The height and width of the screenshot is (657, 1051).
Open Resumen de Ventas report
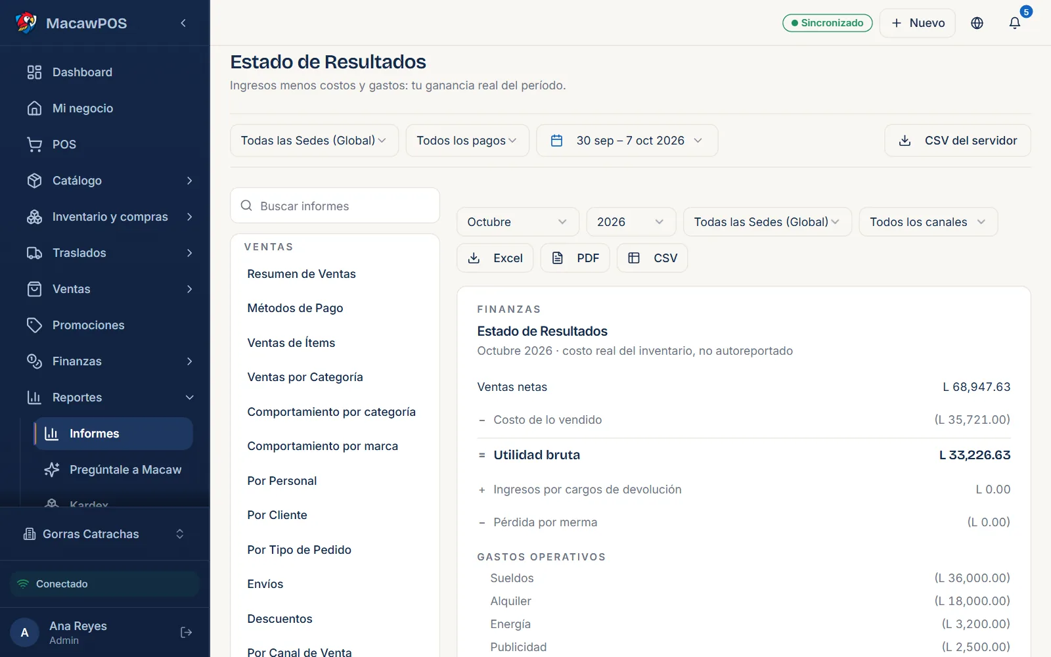[x=302, y=274]
